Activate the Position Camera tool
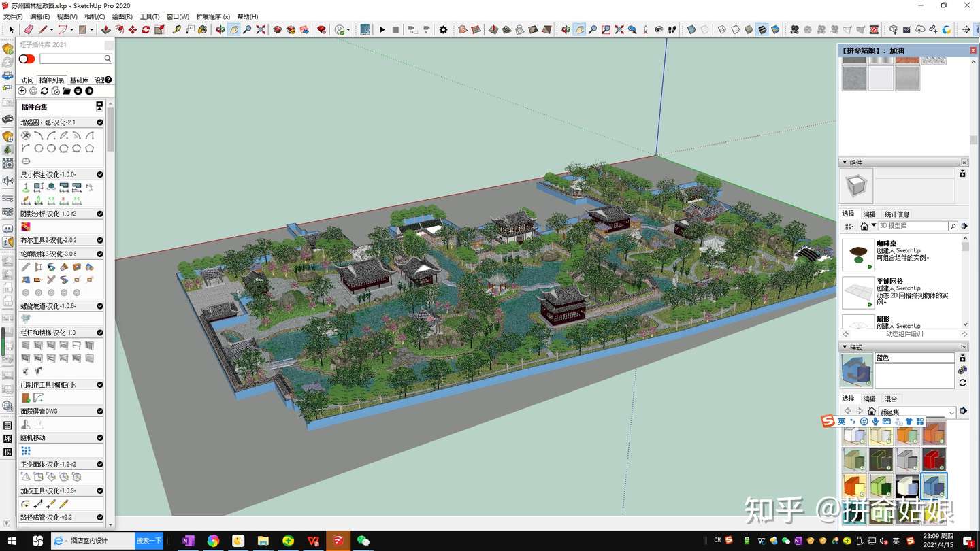Image resolution: width=980 pixels, height=551 pixels. coord(645,29)
